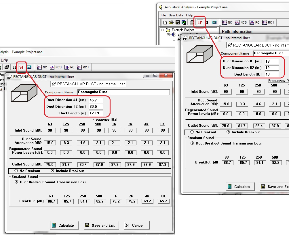This screenshot has width=289, height=235.
Task: Click Duct Dimension #2 (in.) field
Action: [x=272, y=68]
